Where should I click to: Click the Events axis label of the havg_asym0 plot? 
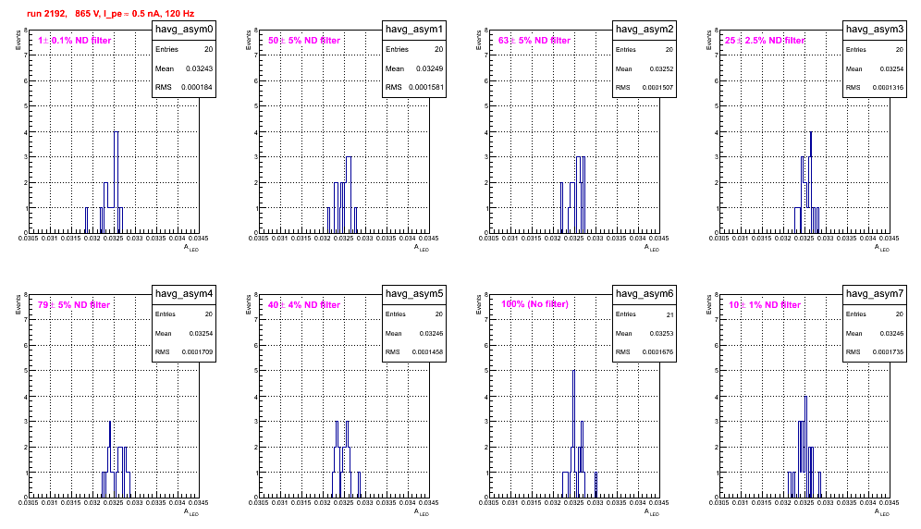18,41
